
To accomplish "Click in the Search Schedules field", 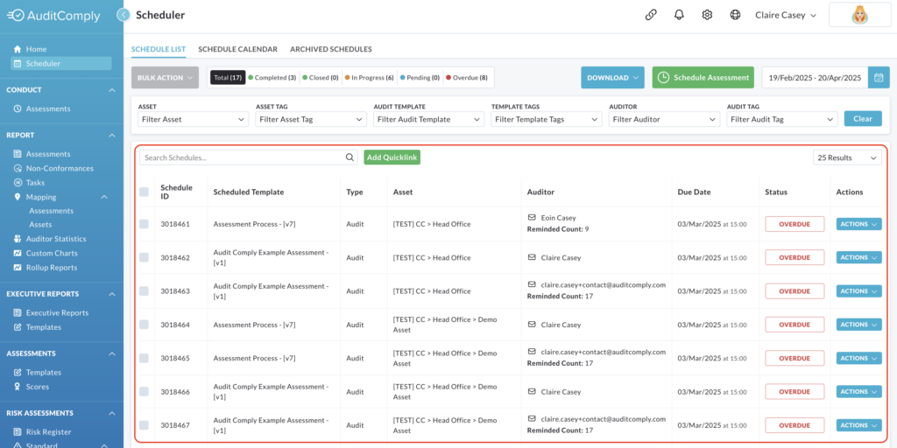I will point(248,157).
